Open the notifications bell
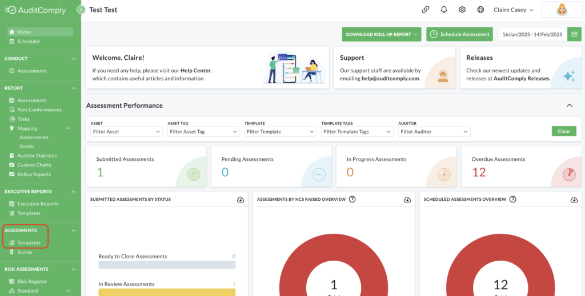Screen dimensions: 585x296 443,10
